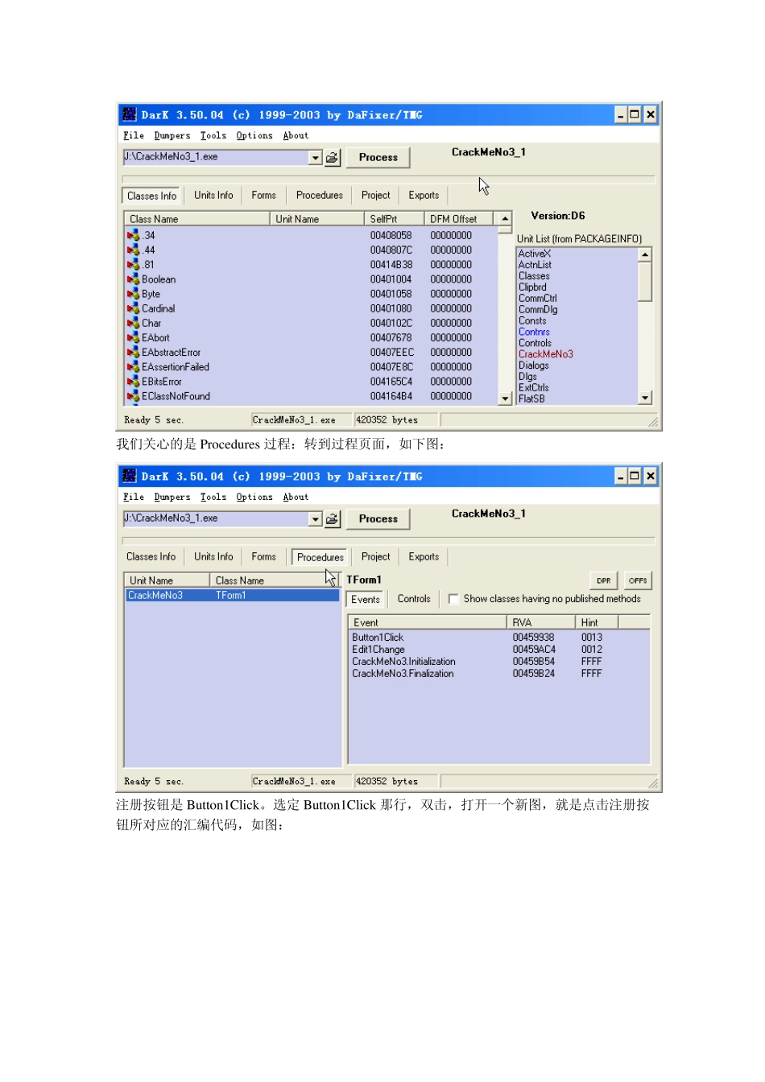Click class list scrollbar up arrow

pyautogui.click(x=505, y=219)
